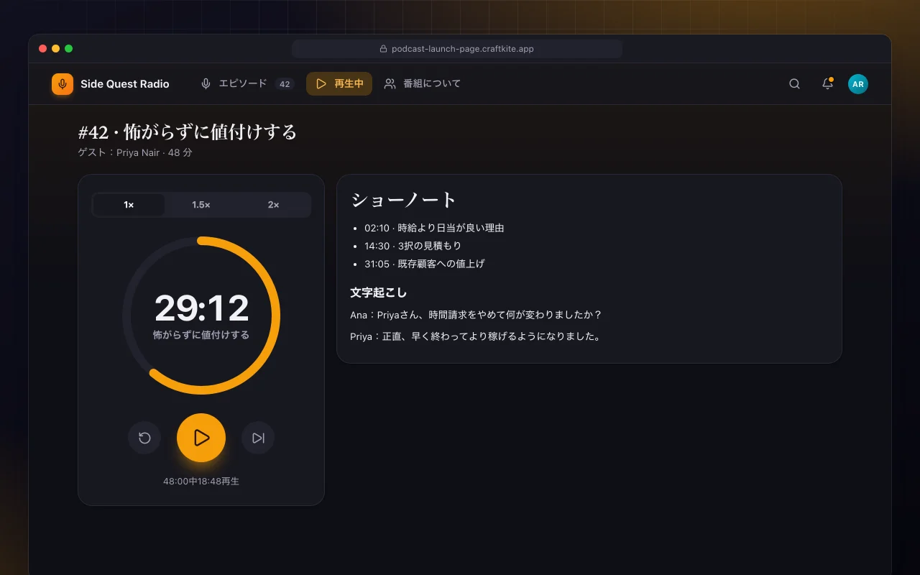Set playback speed to 2×
The image size is (920, 575).
pyautogui.click(x=273, y=205)
